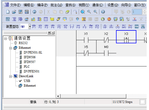Insert an application instruction with F7
Image resolution: width=149 pixels, height=110 pixels.
72,26
